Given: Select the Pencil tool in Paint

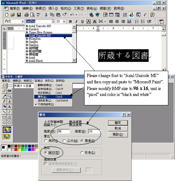Looking at the screenshot, I should click(x=4, y=101).
